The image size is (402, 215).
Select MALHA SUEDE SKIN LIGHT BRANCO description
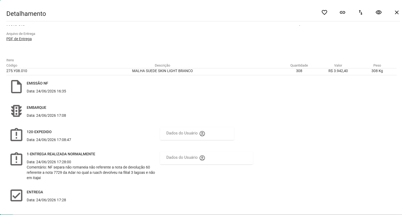[162, 71]
